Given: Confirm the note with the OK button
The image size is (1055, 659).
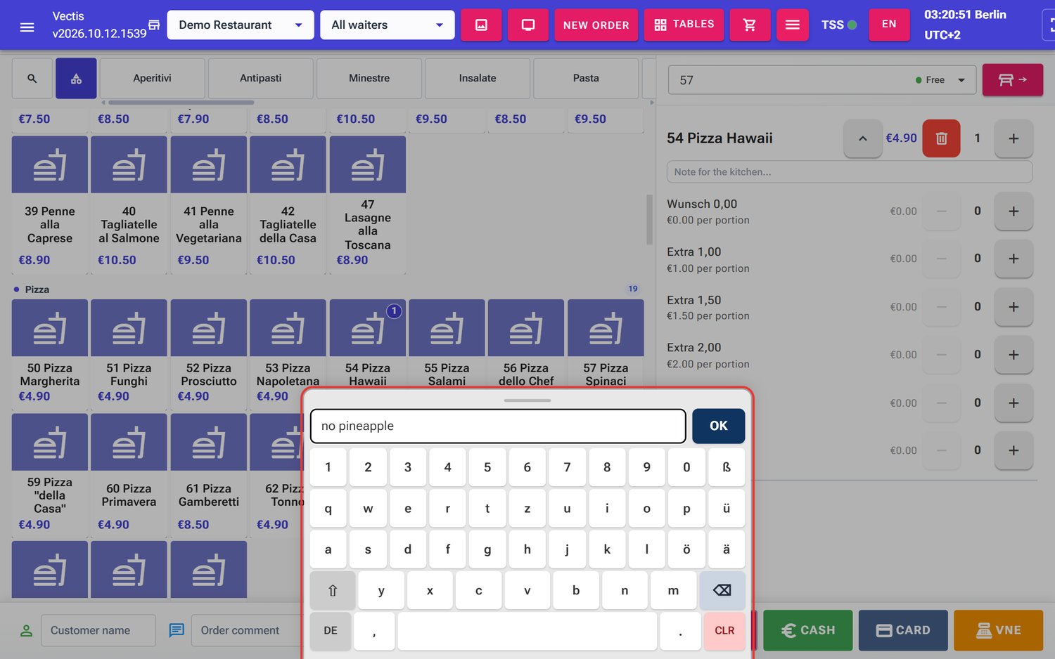Looking at the screenshot, I should coord(719,426).
